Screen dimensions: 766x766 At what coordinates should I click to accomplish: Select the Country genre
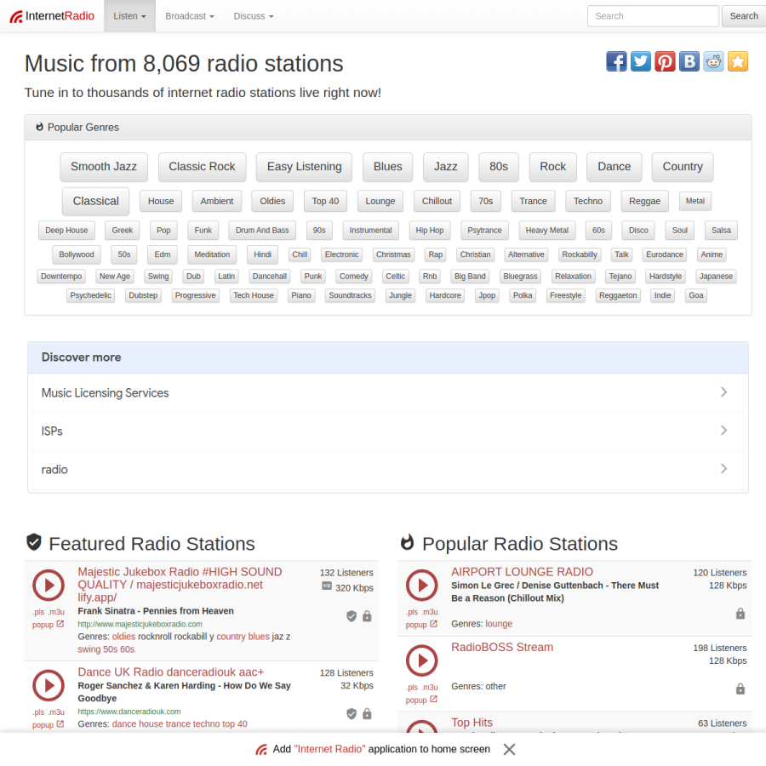pos(683,167)
